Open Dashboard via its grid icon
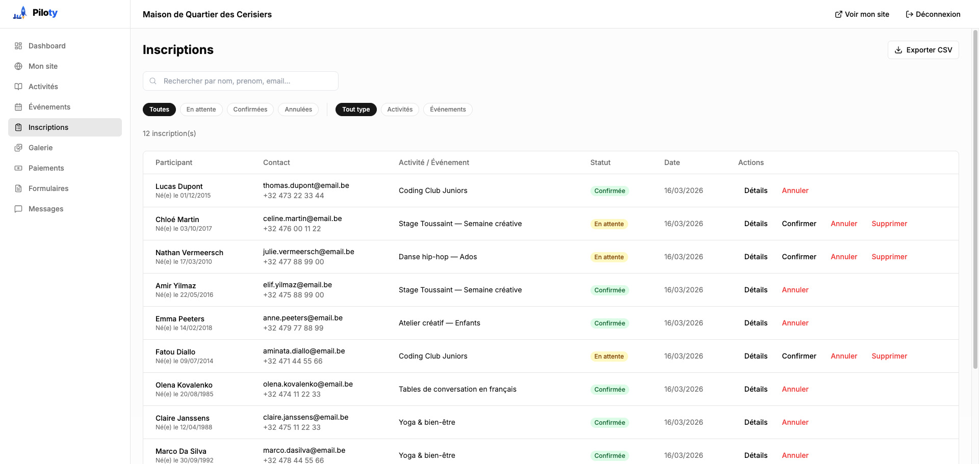Viewport: 979px width, 464px height. [x=18, y=46]
